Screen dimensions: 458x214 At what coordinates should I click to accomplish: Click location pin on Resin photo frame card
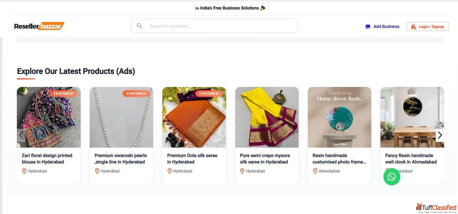tap(315, 171)
